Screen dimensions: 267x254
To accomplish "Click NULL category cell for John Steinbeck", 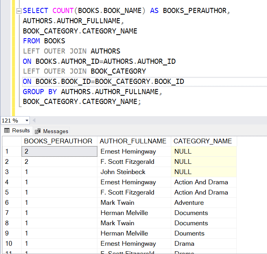I will [204, 172].
